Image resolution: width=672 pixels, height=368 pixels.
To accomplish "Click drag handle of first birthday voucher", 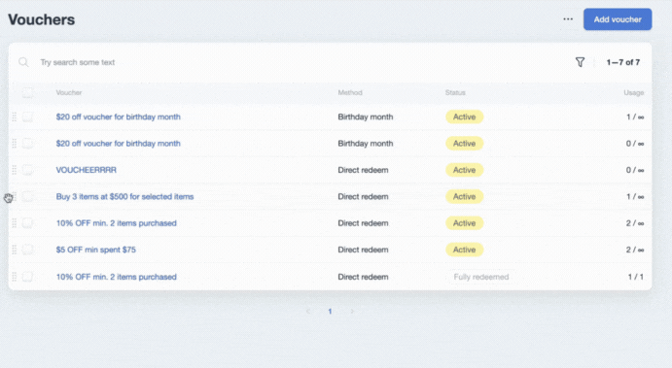I will (15, 117).
